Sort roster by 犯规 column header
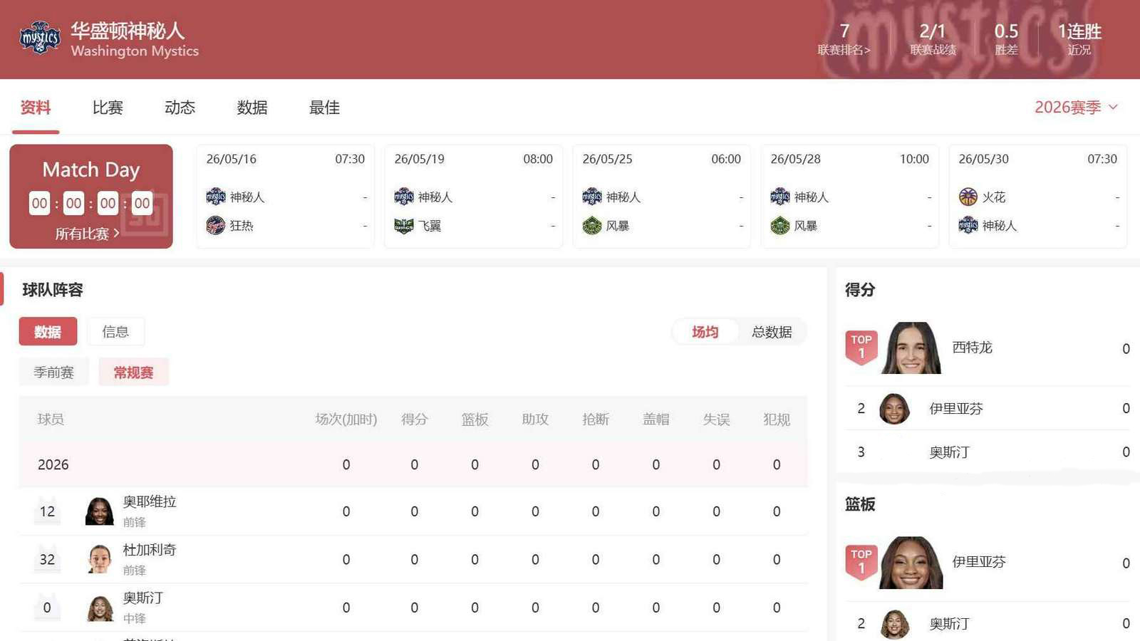 tap(777, 419)
